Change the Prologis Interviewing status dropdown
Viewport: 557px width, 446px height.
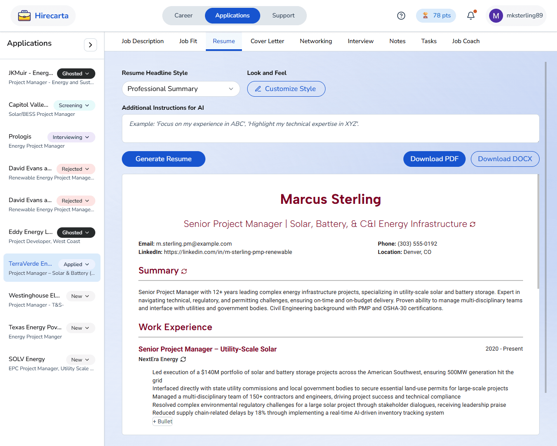[71, 137]
